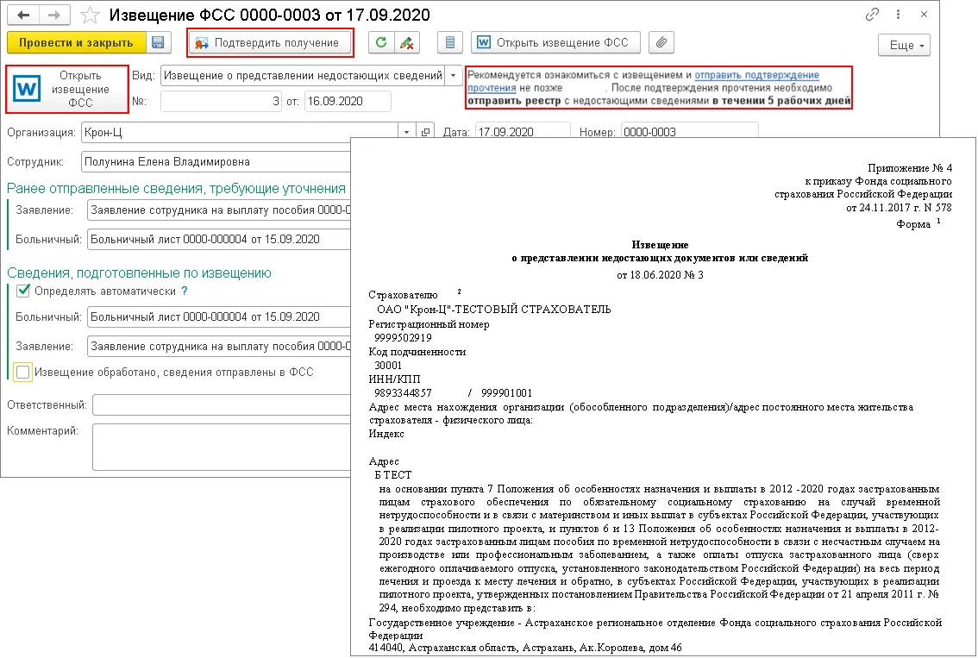This screenshot has width=978, height=658.
Task: Add document to favorites with star icon
Action: 89,16
